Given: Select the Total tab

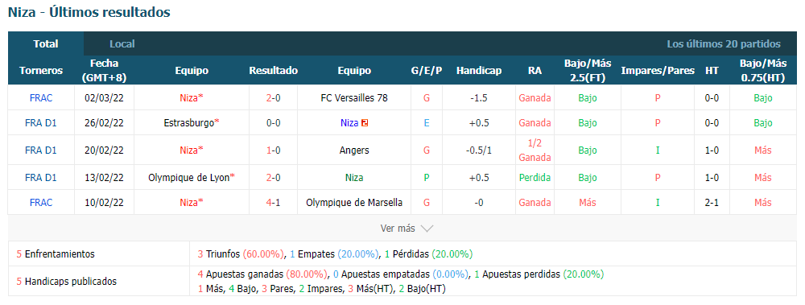Looking at the screenshot, I should [46, 44].
